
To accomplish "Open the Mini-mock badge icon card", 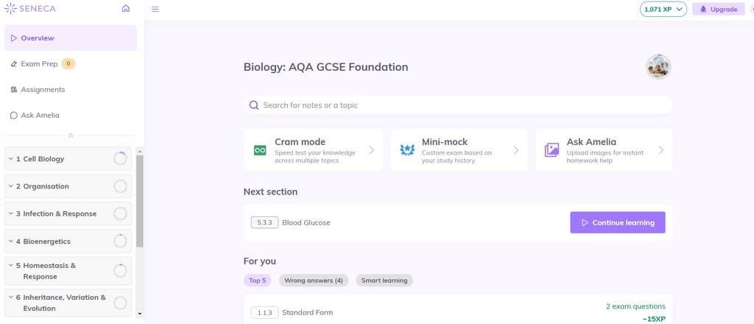I will point(459,150).
